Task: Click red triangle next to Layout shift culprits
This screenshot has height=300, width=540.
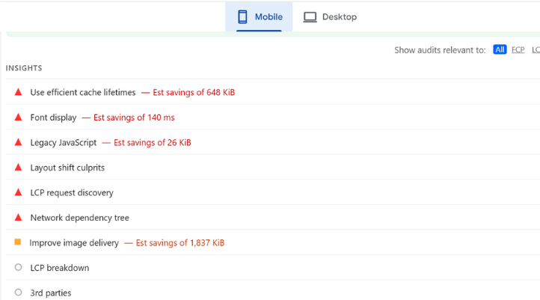Action: 18,168
